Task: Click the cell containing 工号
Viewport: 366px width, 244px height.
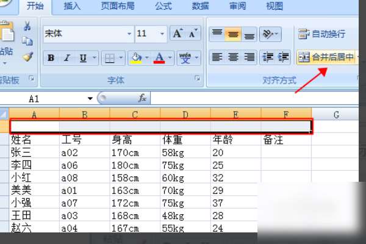Action: [85, 140]
